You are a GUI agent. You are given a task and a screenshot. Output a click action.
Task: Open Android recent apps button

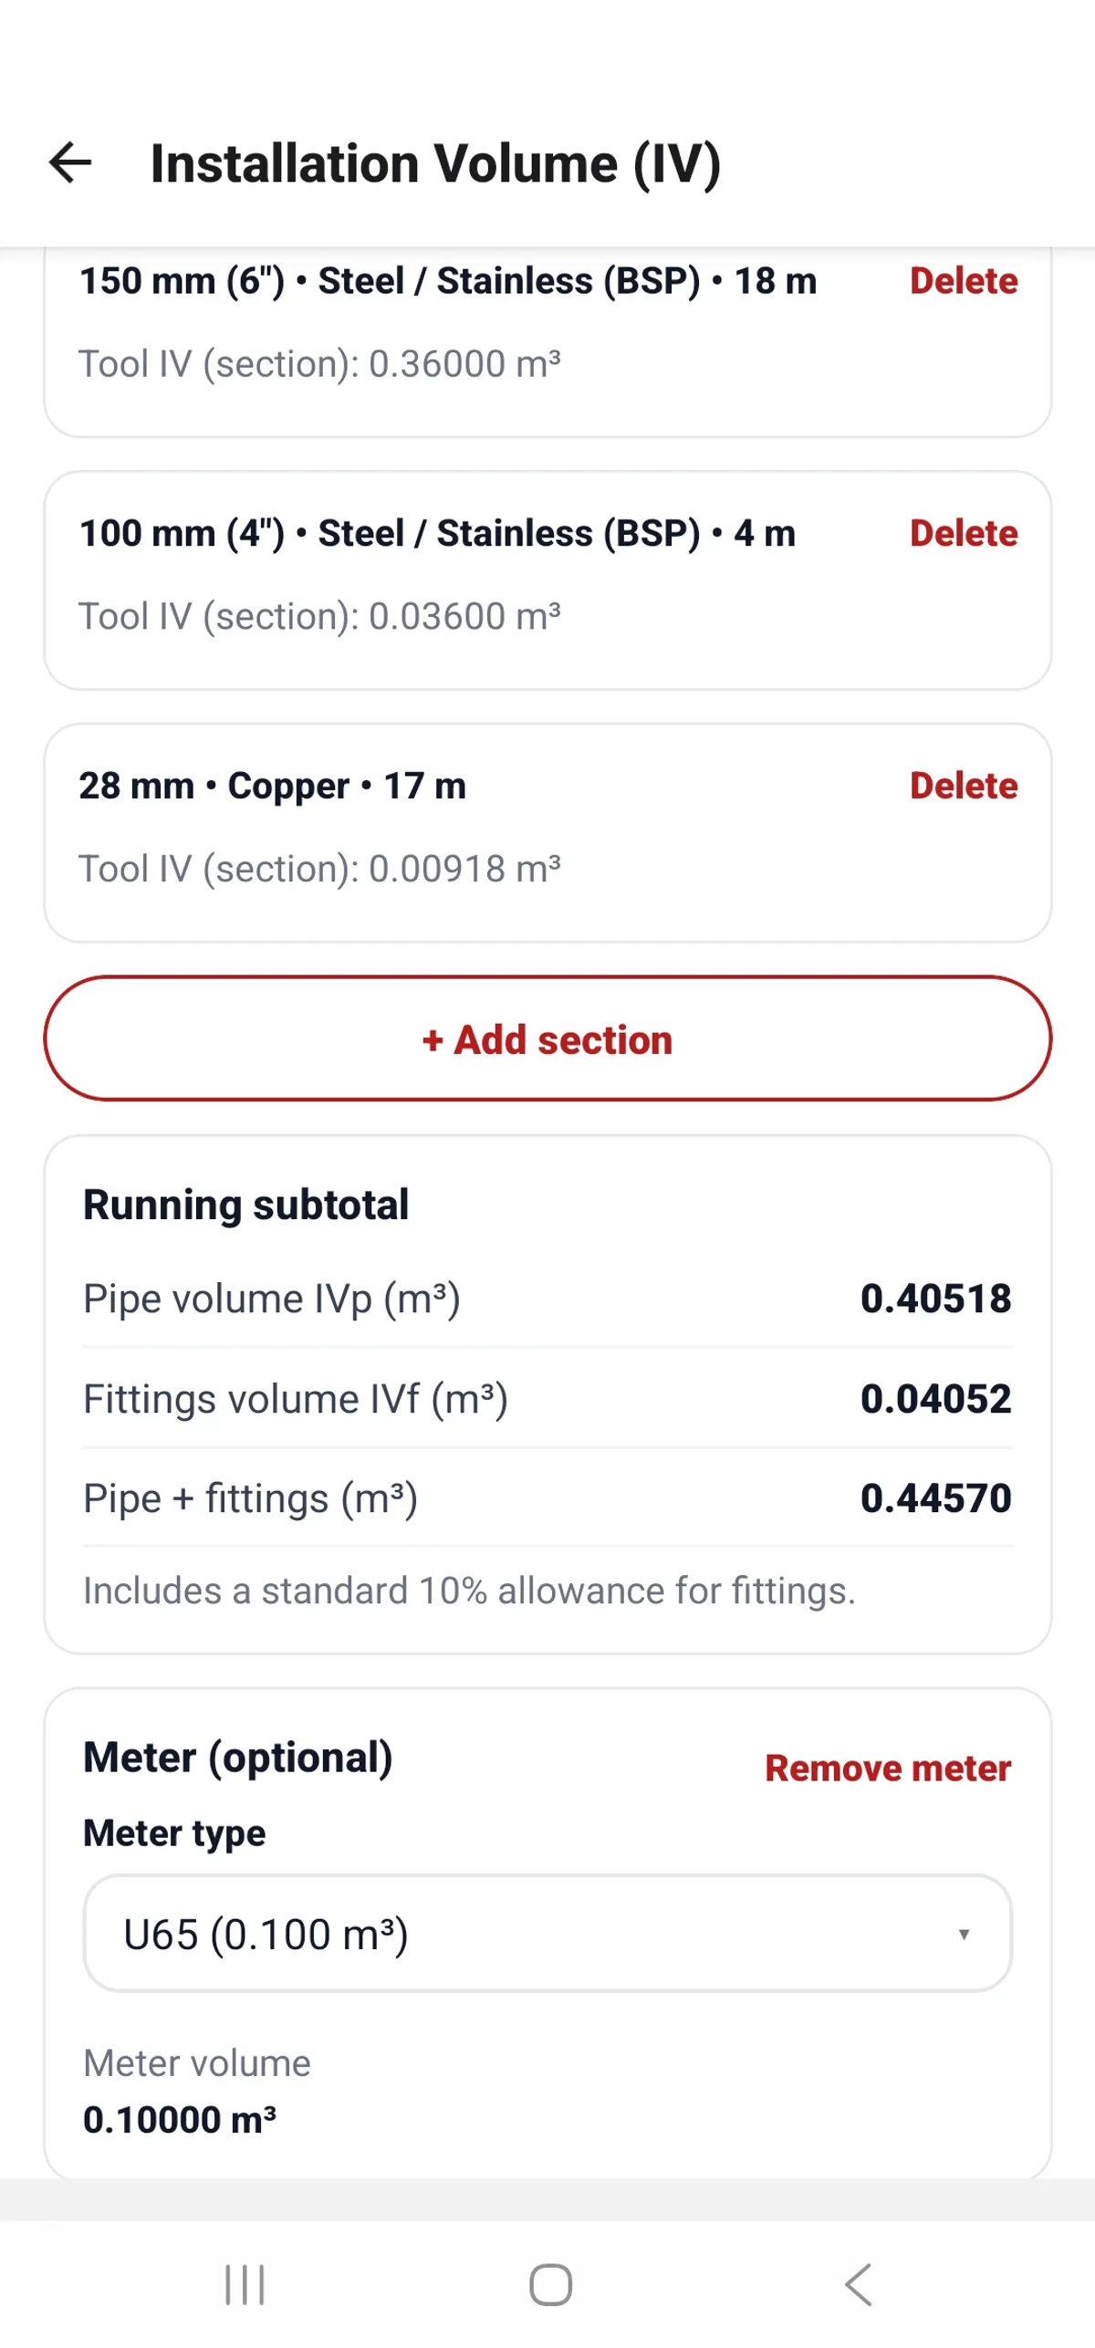pyautogui.click(x=245, y=2284)
